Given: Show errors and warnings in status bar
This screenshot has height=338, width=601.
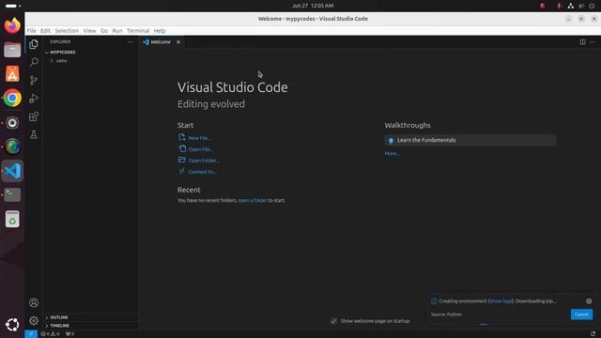Looking at the screenshot, I should tap(50, 334).
